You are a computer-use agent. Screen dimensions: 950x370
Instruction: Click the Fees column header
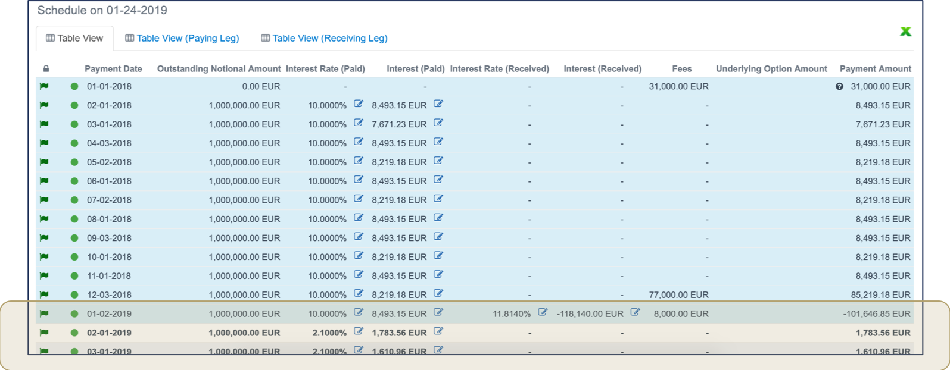tap(682, 69)
